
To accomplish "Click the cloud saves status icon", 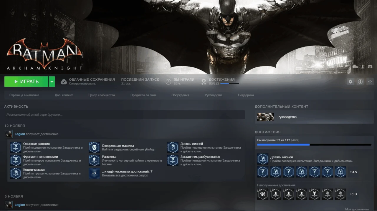I will click(x=64, y=82).
